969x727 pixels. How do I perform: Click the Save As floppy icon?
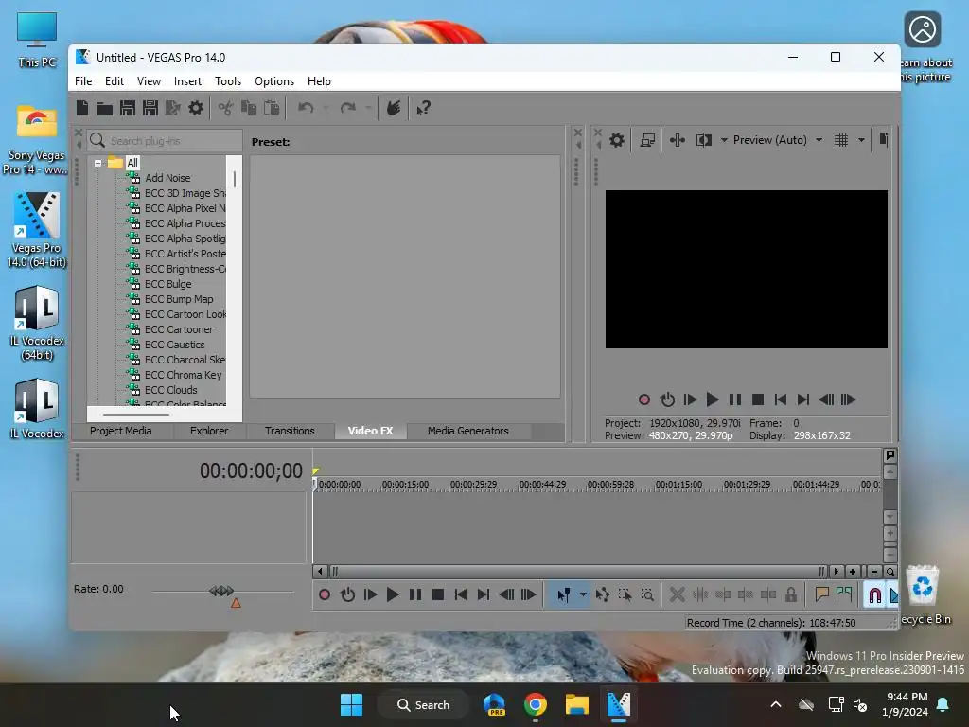coord(150,108)
